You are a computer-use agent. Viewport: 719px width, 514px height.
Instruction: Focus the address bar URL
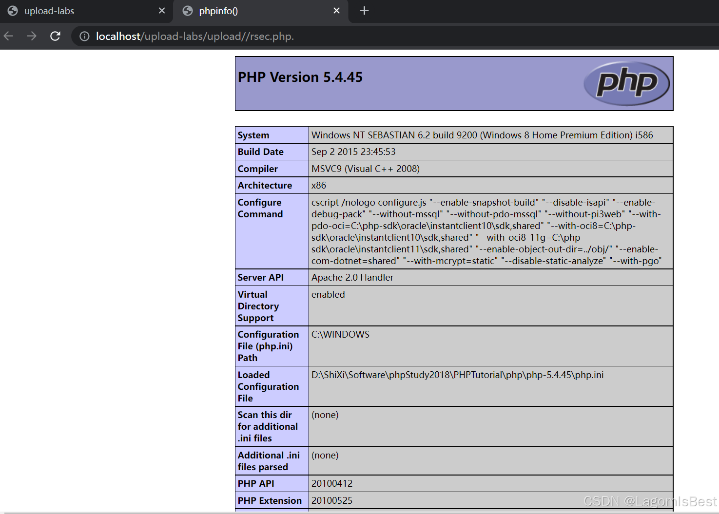195,37
